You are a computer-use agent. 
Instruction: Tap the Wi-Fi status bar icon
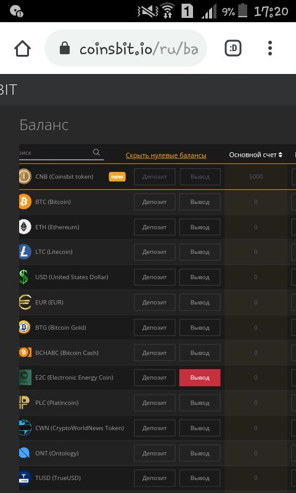point(168,11)
